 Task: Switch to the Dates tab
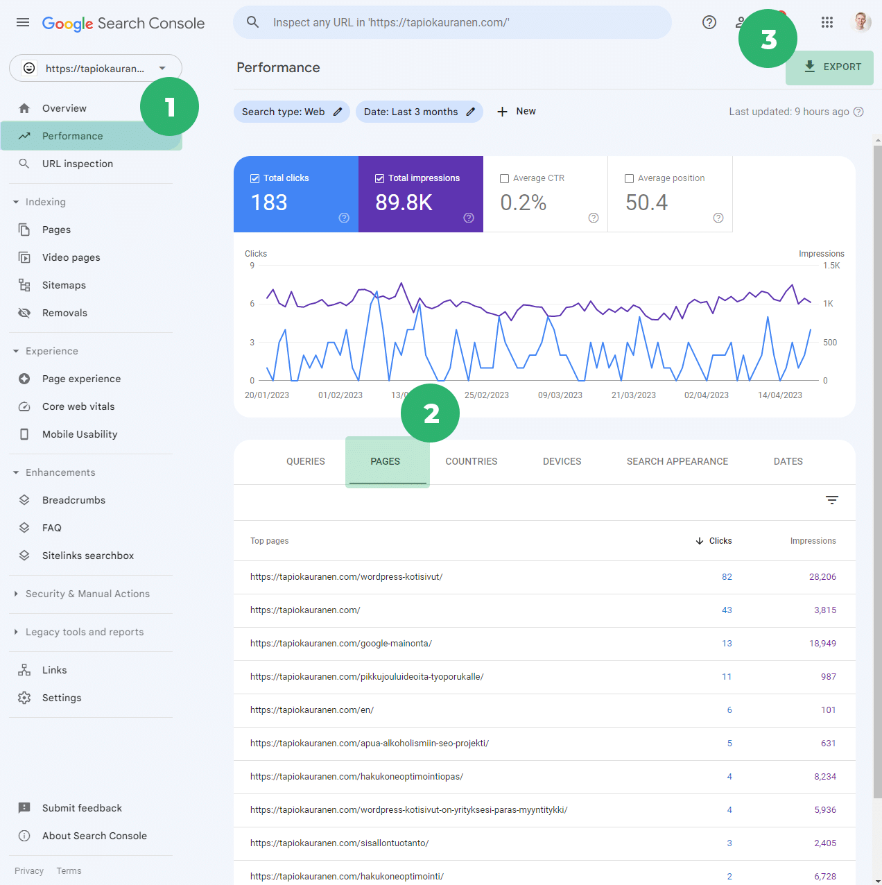click(x=788, y=462)
